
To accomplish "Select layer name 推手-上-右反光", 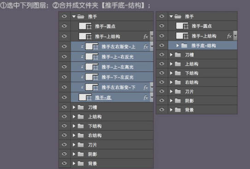I will [x=117, y=57].
